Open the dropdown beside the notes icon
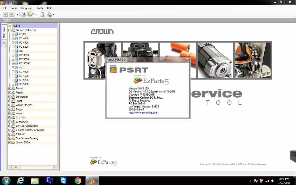 coord(36,14)
